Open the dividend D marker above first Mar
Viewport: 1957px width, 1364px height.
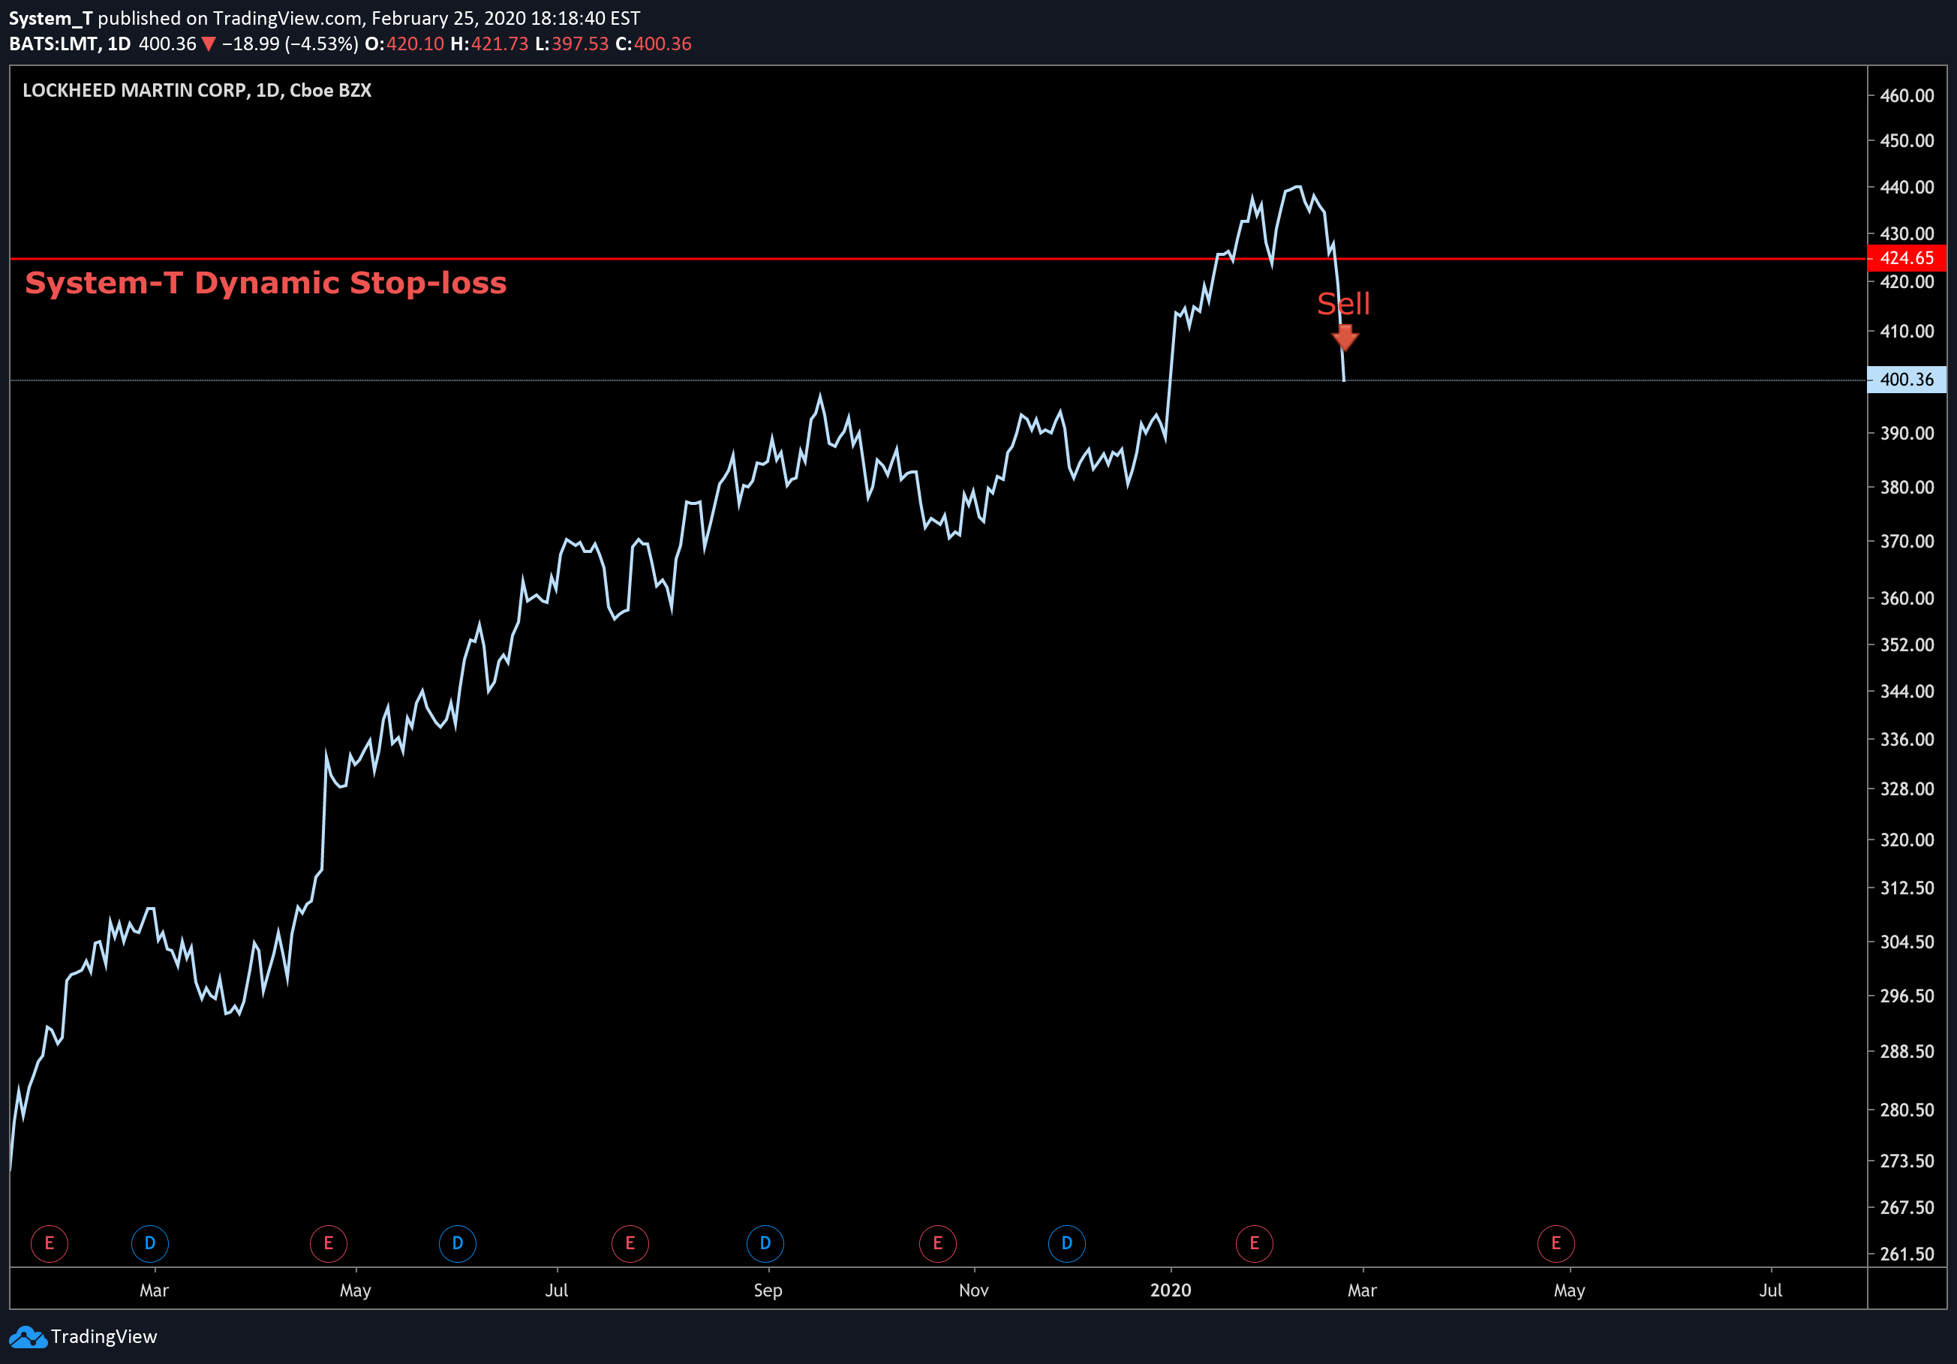click(150, 1243)
